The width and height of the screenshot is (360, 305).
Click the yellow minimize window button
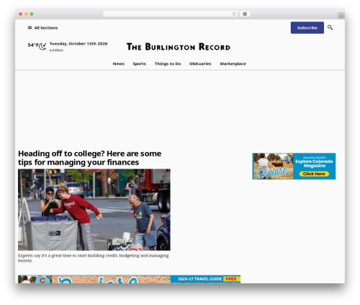click(26, 14)
